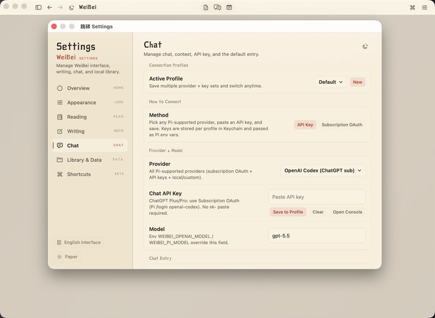Create a New connection profile

click(358, 82)
